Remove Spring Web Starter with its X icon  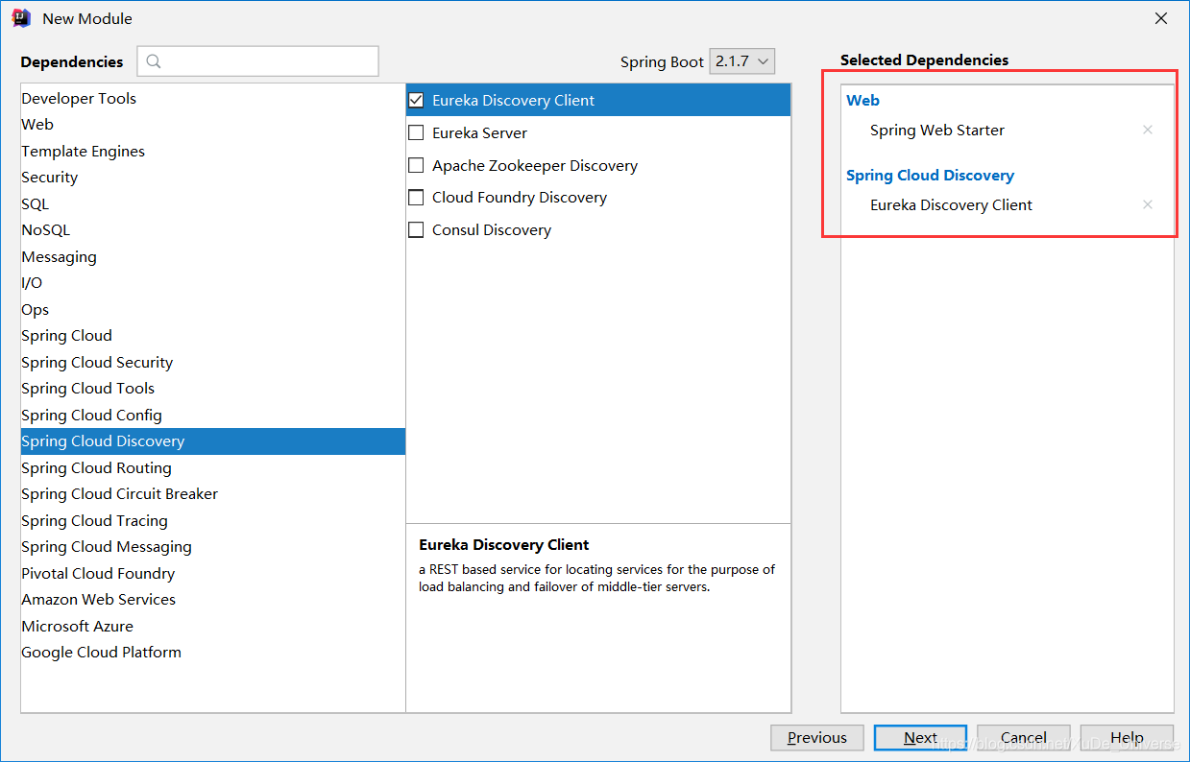pyautogui.click(x=1147, y=130)
